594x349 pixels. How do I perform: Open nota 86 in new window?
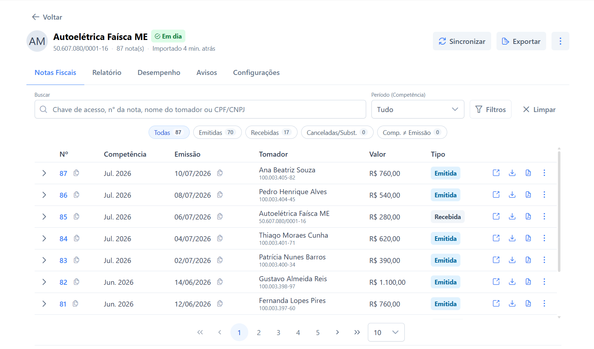click(x=496, y=195)
